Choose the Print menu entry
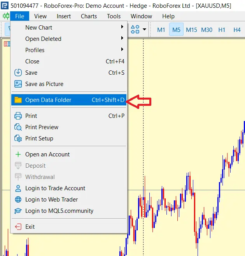The width and height of the screenshot is (245, 256). (x=69, y=116)
